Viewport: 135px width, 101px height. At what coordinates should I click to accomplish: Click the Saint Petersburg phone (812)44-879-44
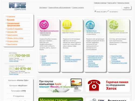point(20,69)
